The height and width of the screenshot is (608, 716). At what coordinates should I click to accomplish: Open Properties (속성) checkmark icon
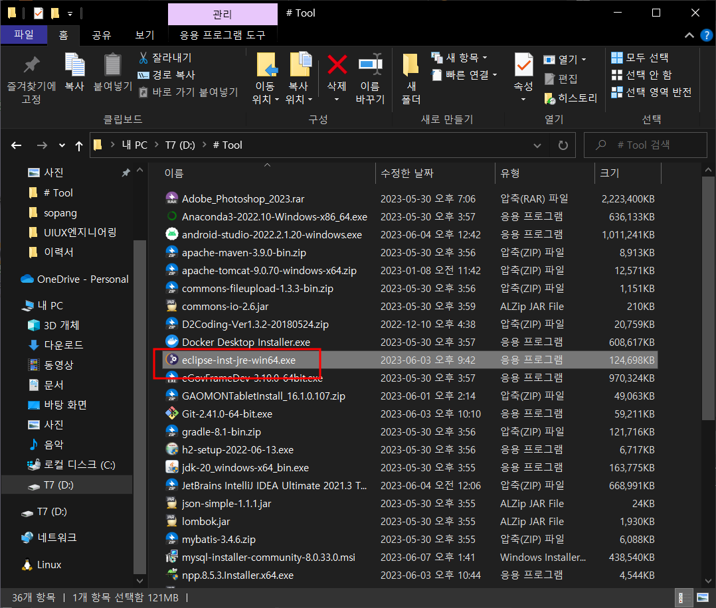coord(523,65)
